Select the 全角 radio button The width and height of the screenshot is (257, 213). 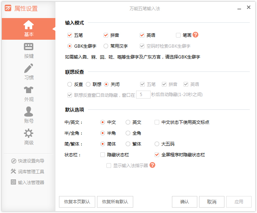coord(128,133)
